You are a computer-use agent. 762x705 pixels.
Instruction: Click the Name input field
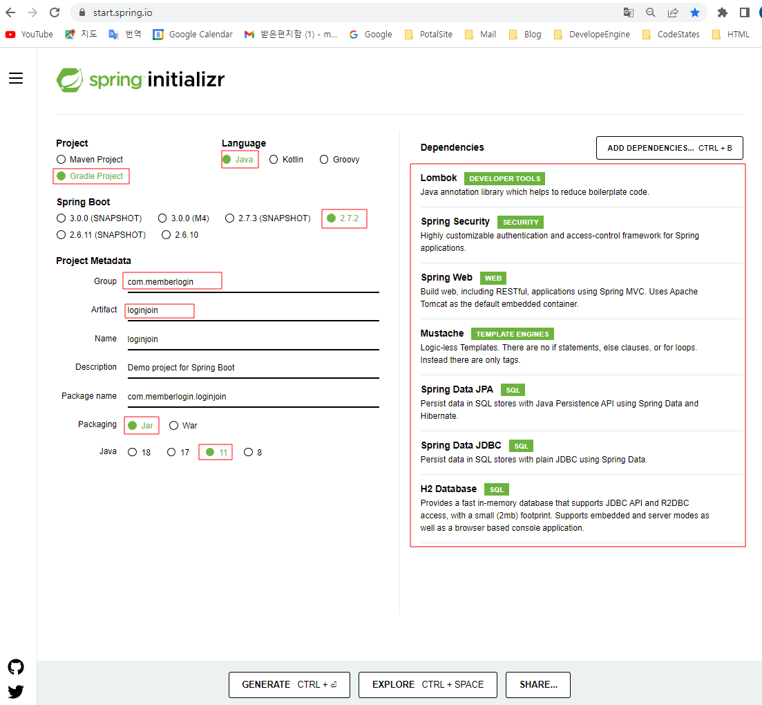tap(251, 339)
